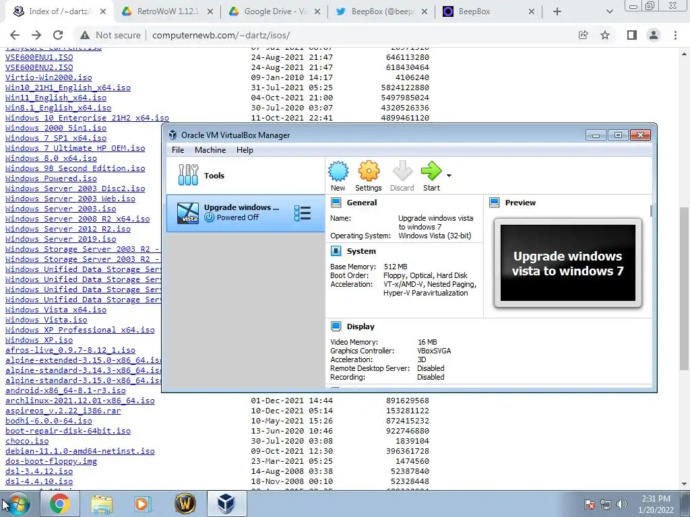690x517 pixels.
Task: Open Chrome three-dot menu
Action: coord(675,35)
